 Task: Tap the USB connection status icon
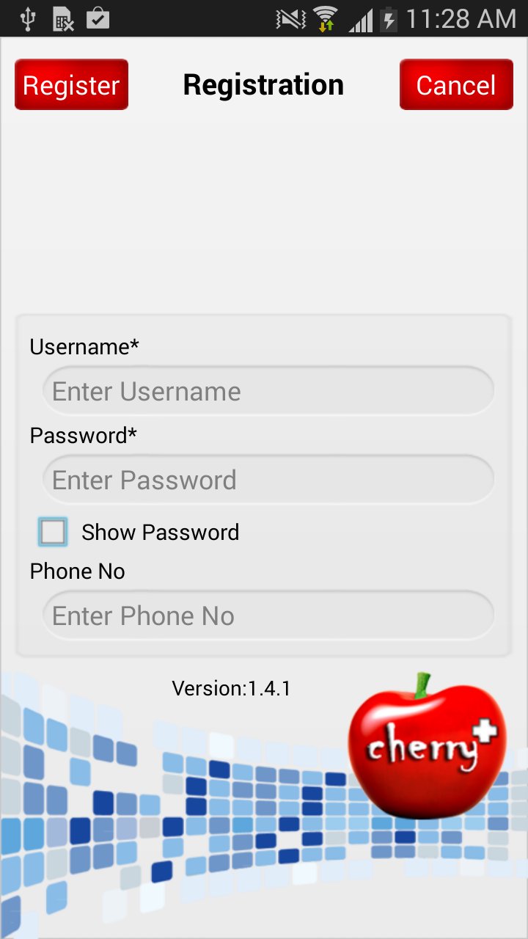pyautogui.click(x=28, y=19)
